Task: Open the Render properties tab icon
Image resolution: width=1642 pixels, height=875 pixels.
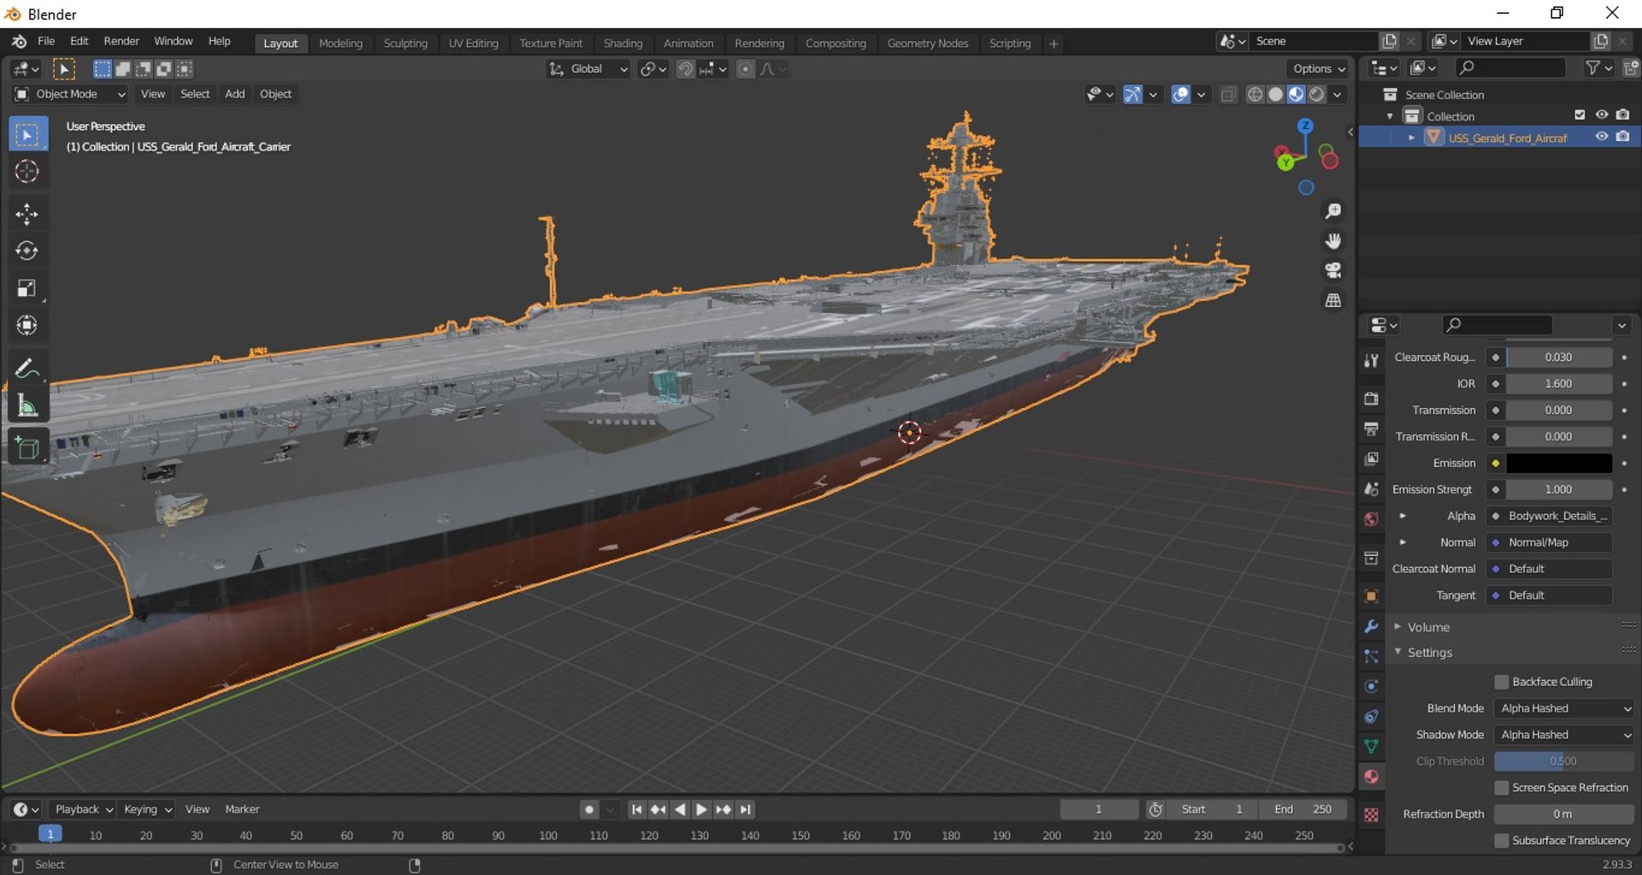Action: [x=1371, y=399]
